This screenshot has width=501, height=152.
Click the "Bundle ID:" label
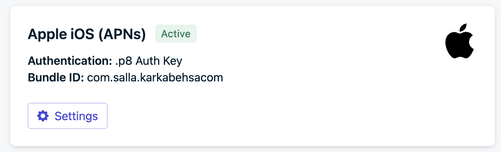click(x=56, y=78)
